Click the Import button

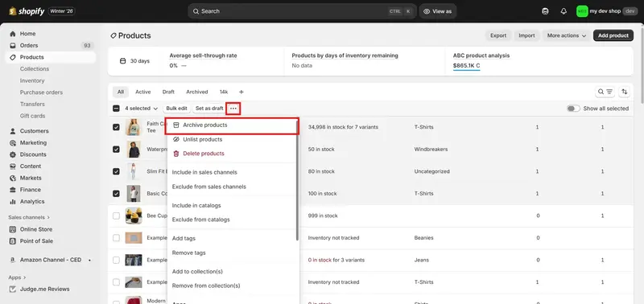point(526,35)
